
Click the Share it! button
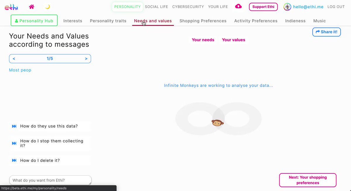(326, 32)
